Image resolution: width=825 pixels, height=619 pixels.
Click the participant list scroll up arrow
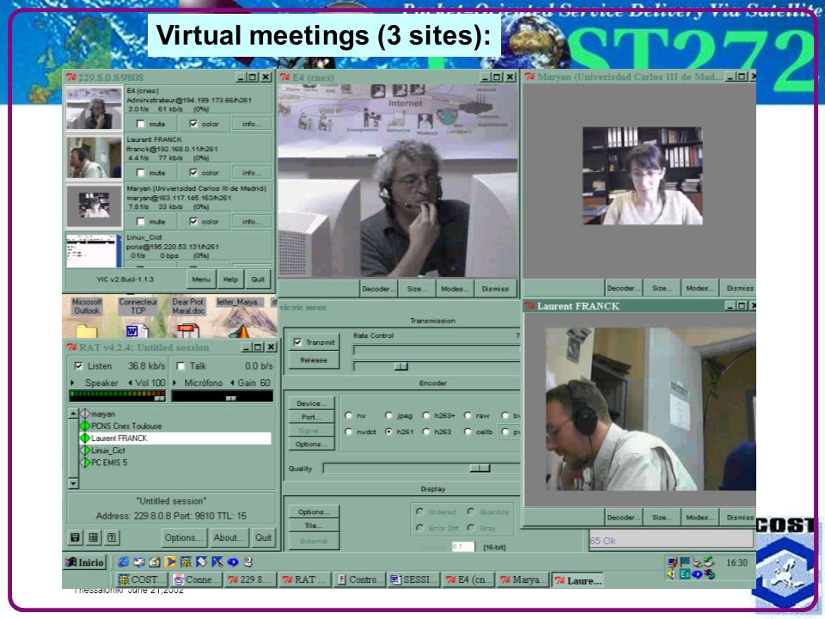pos(73,414)
